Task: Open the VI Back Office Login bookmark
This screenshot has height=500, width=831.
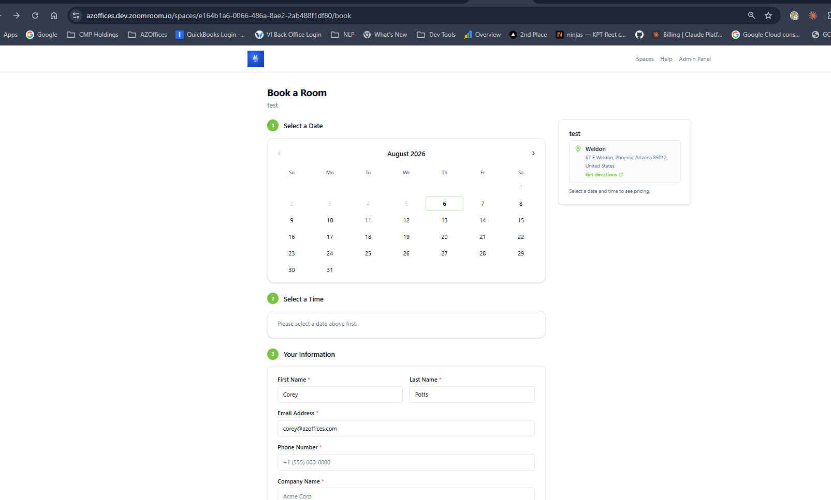Action: click(x=288, y=35)
